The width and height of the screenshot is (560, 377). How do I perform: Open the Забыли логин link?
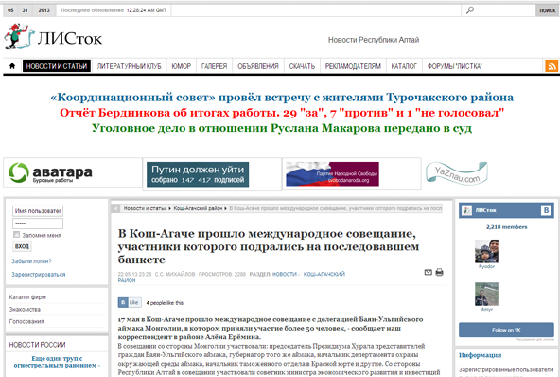pyautogui.click(x=31, y=261)
